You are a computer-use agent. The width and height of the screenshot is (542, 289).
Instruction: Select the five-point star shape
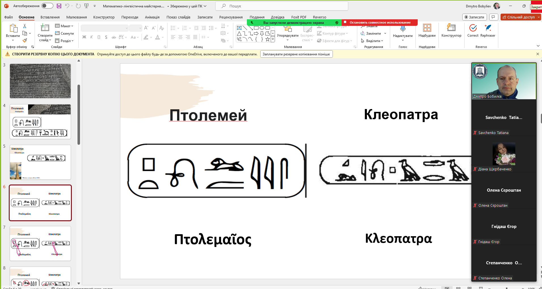pos(268,39)
